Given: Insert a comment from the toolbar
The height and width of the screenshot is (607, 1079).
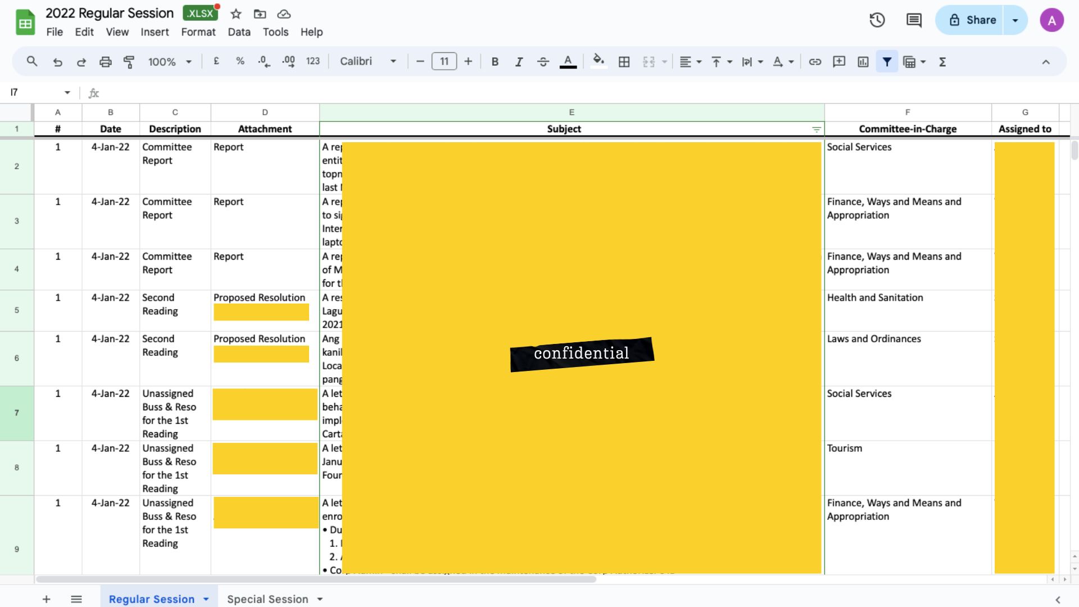Looking at the screenshot, I should [x=839, y=62].
